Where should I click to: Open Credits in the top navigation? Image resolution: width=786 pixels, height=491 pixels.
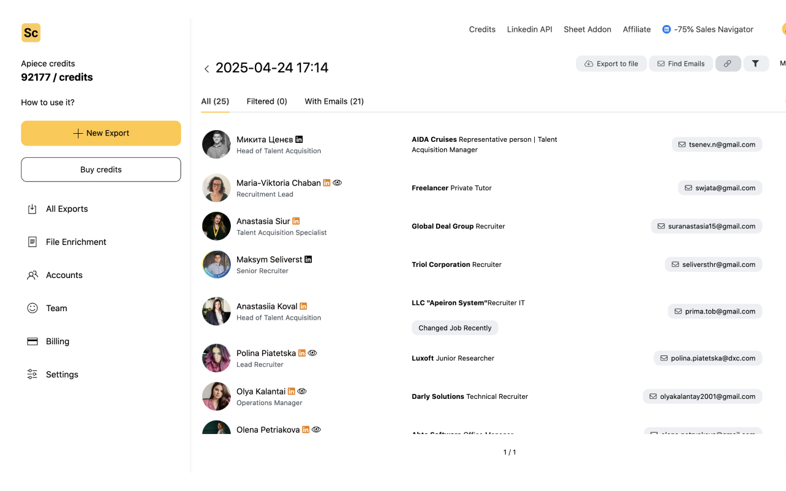click(x=482, y=29)
